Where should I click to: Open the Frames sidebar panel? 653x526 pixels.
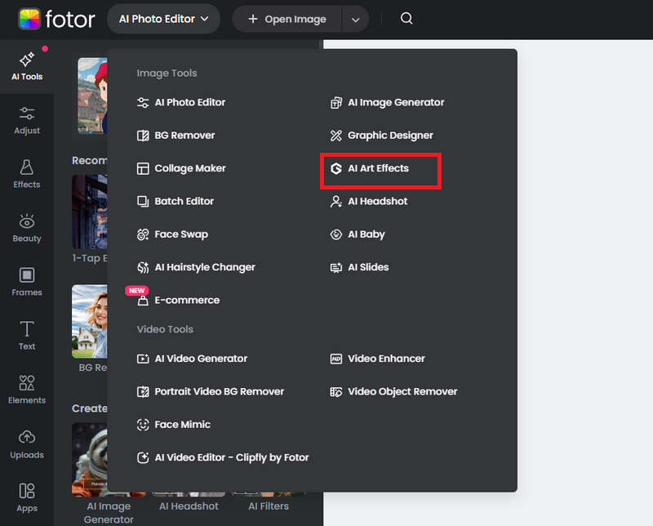pos(27,282)
